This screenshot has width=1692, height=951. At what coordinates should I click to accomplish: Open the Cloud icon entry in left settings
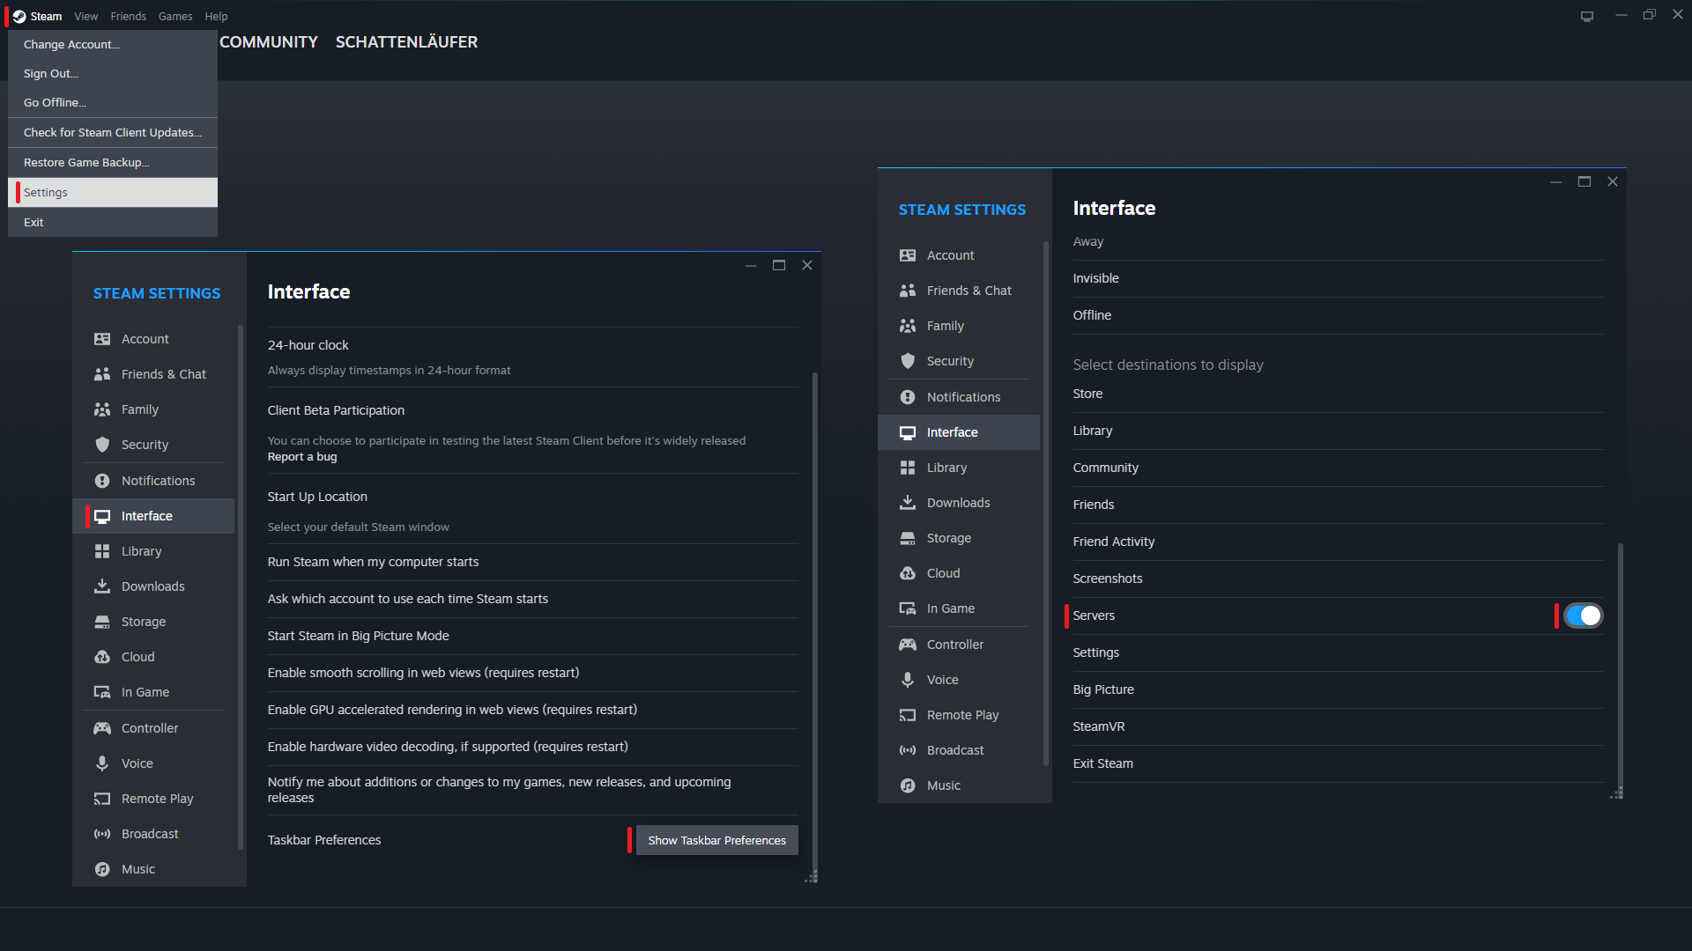[102, 657]
